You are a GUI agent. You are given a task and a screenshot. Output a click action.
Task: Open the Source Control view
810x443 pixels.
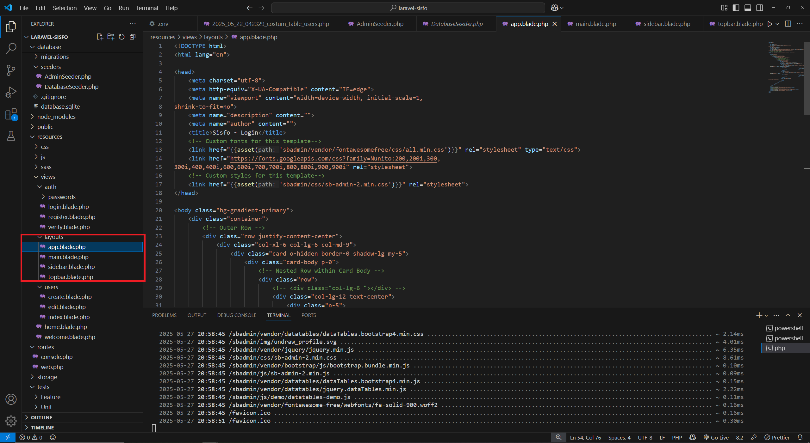coord(11,70)
